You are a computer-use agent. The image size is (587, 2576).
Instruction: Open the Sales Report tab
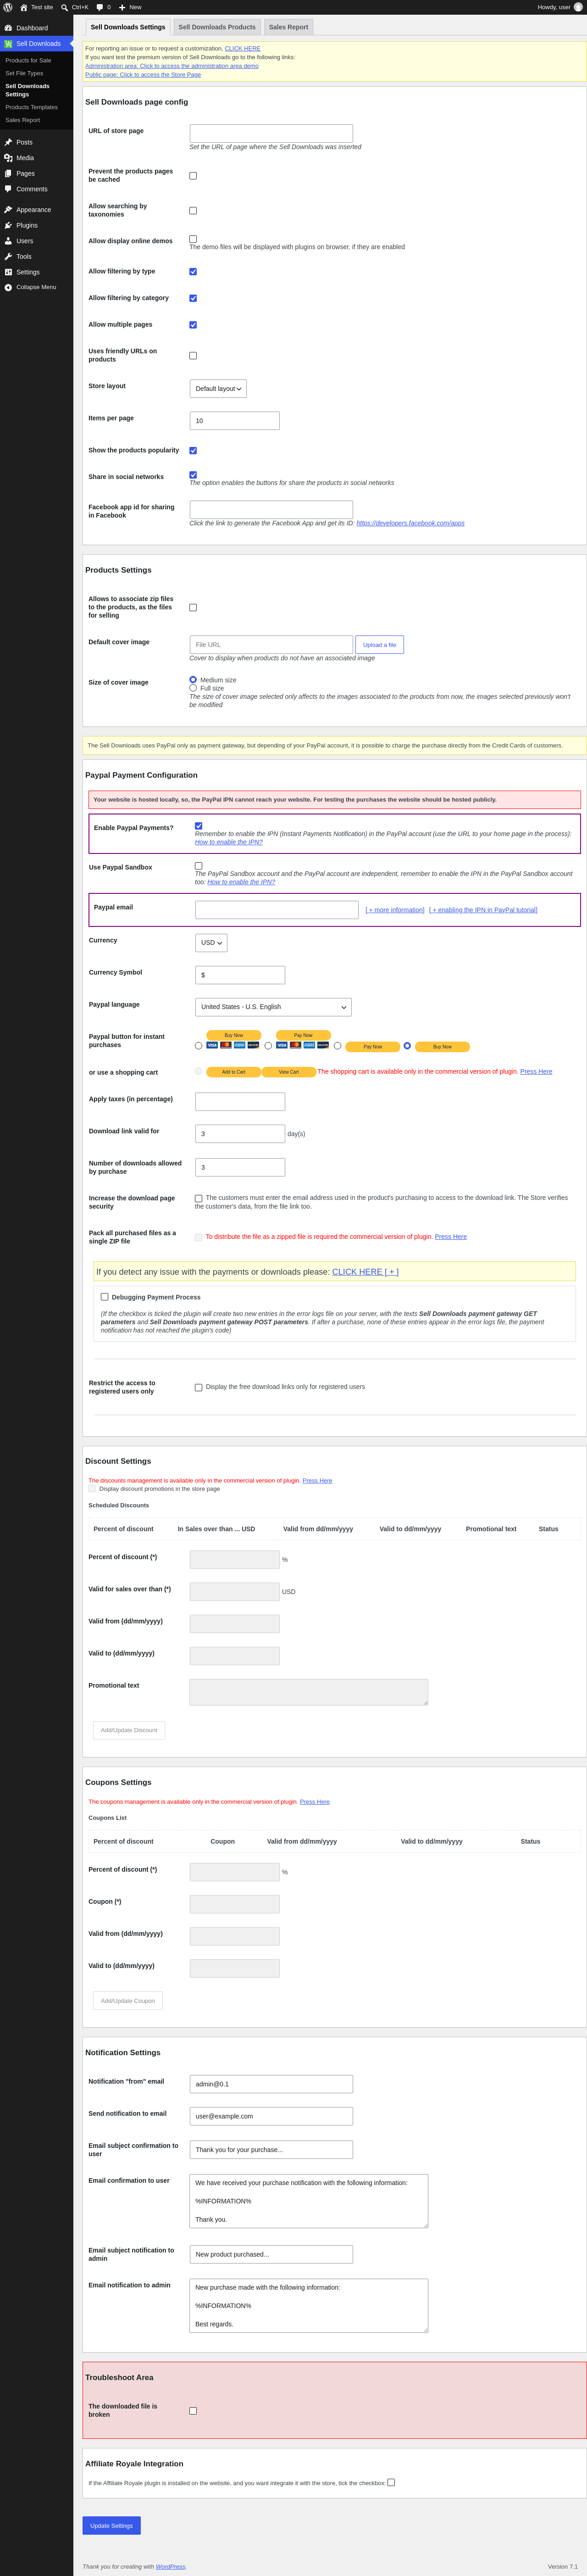(x=288, y=27)
